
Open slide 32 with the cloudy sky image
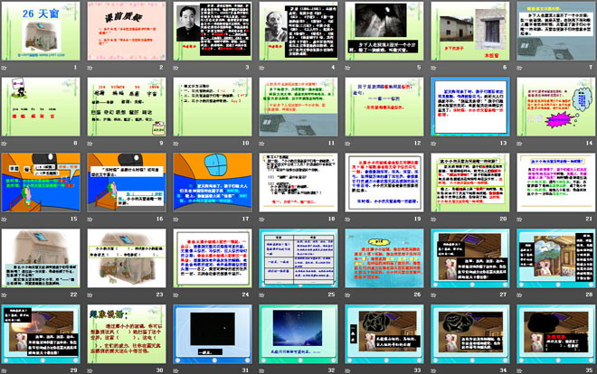point(298,336)
